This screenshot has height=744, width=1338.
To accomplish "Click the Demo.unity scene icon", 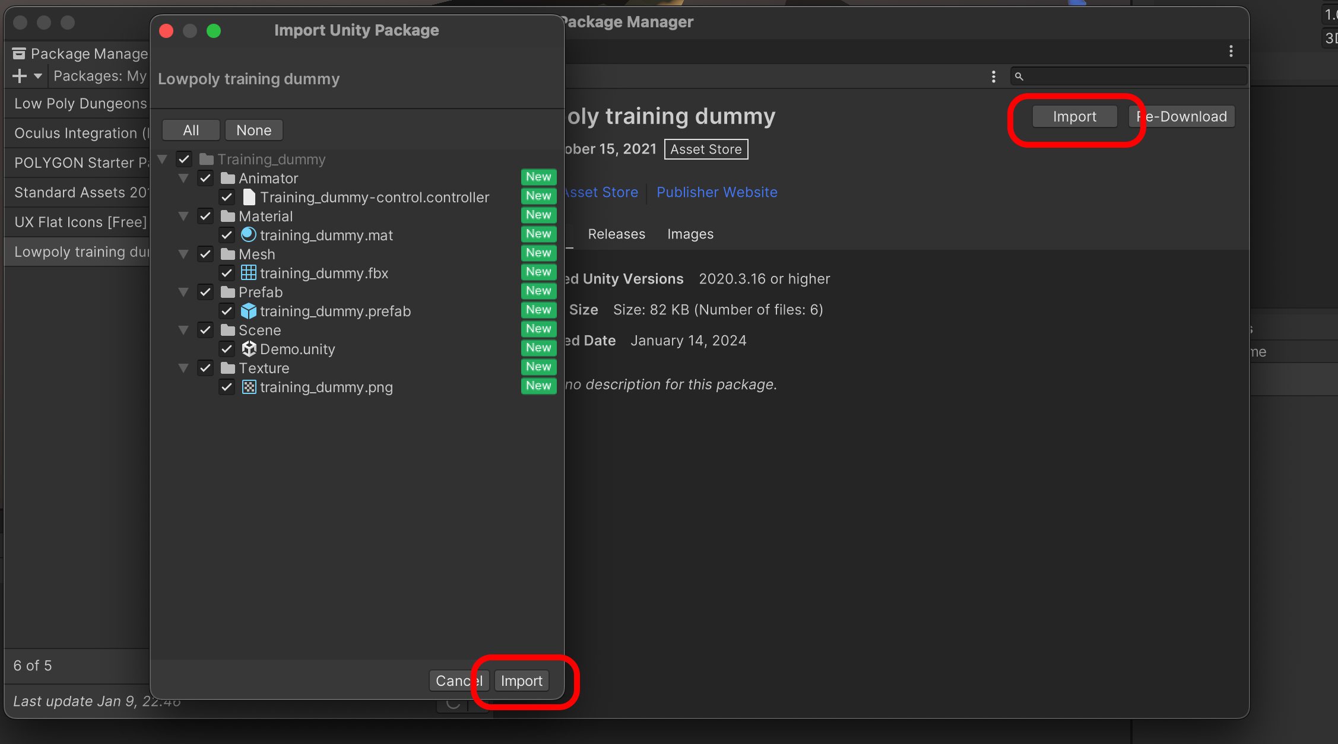I will 249,349.
